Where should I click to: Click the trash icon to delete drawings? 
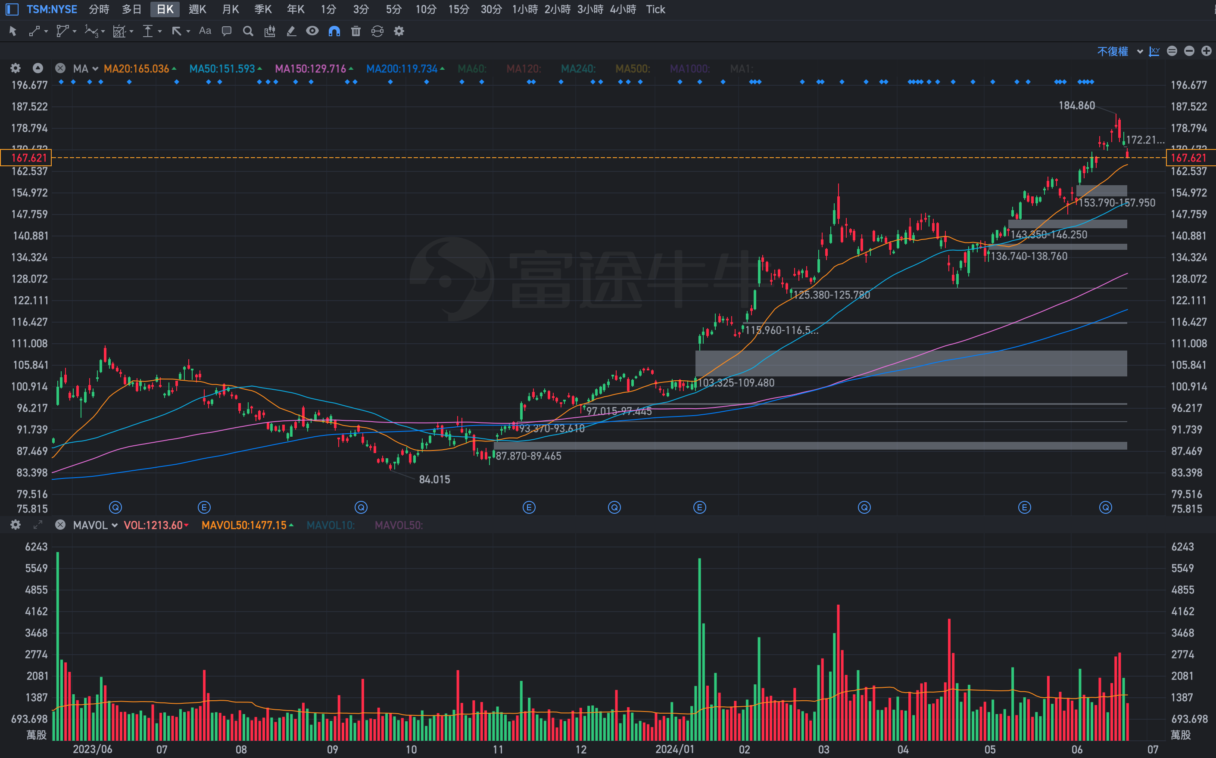[x=355, y=31]
